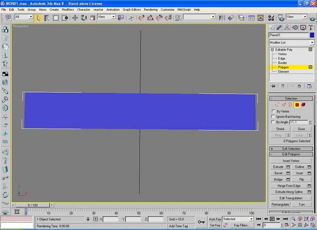Toggle 3D Snaps magnet icon
The image size is (317, 230).
(x=141, y=18)
